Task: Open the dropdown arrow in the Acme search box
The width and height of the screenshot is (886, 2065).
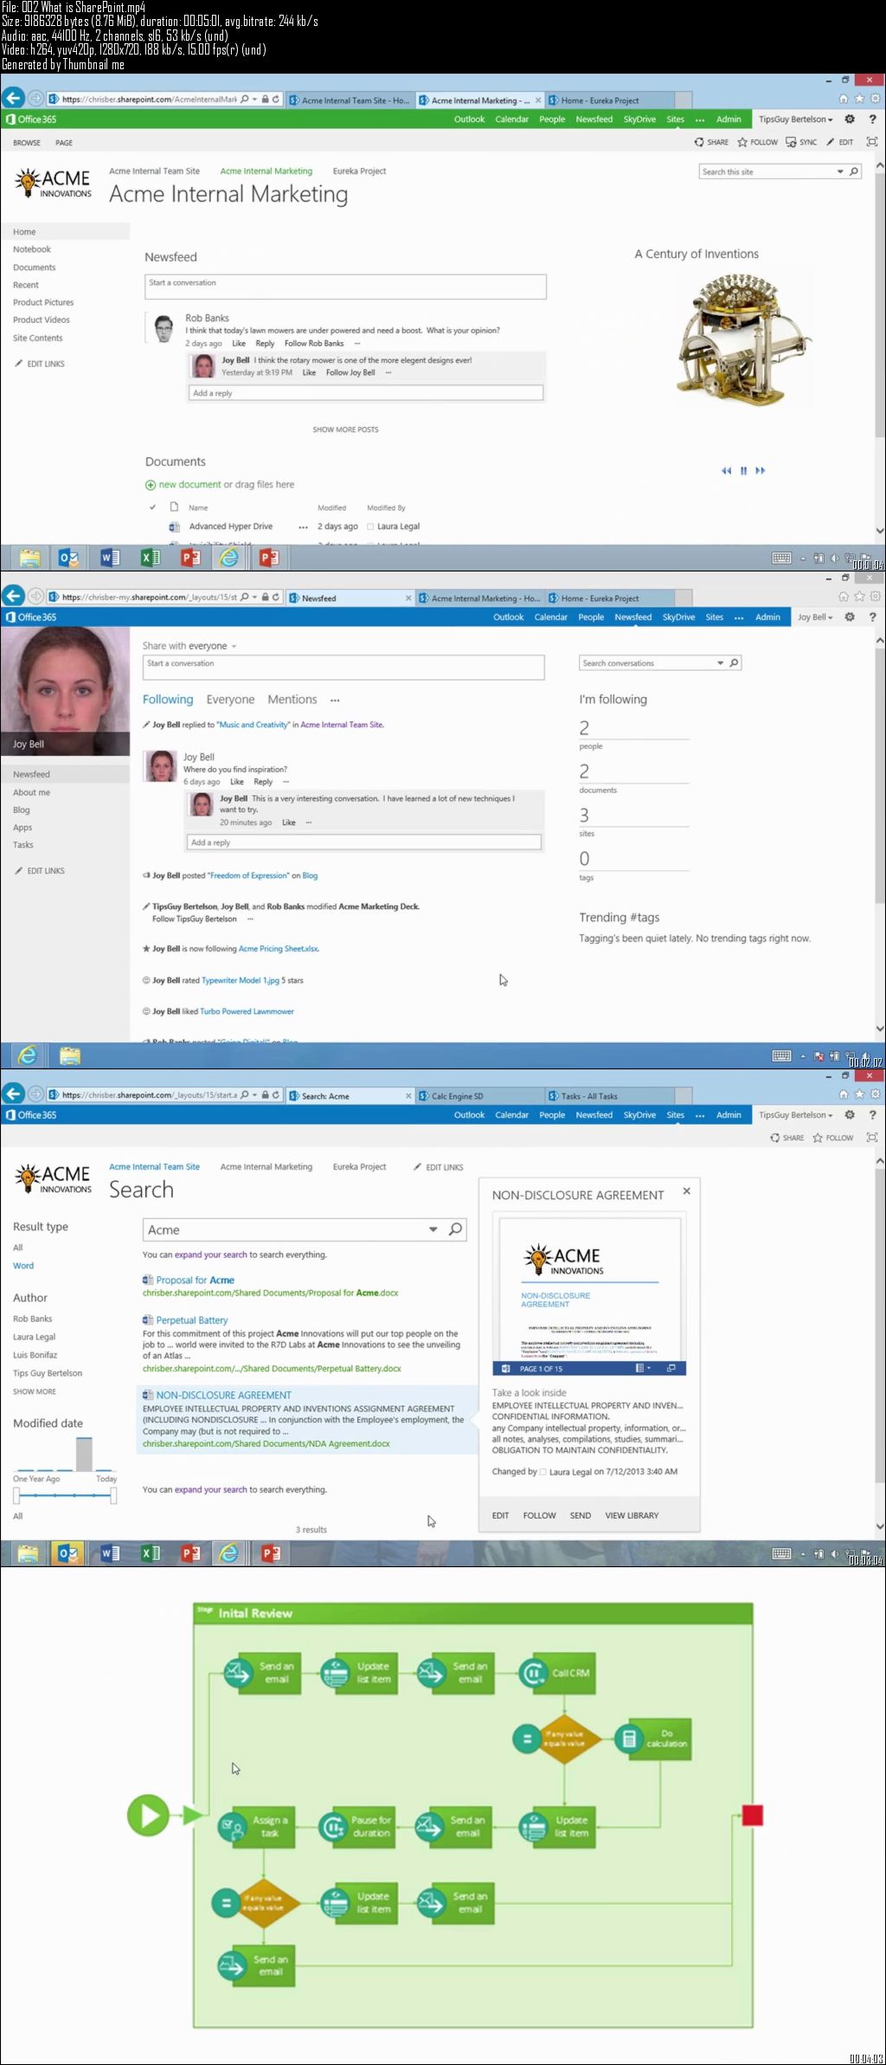Action: pos(433,1229)
